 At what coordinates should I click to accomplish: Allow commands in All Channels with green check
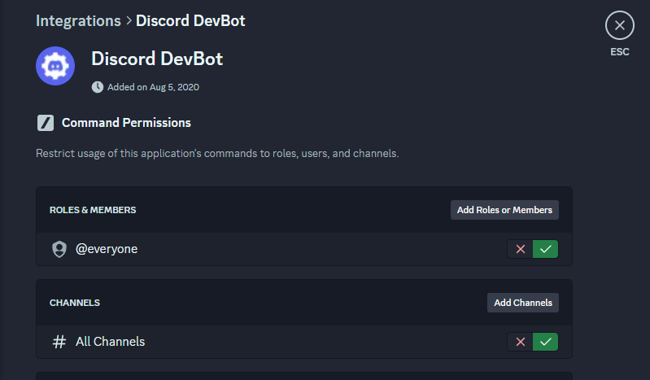(546, 342)
